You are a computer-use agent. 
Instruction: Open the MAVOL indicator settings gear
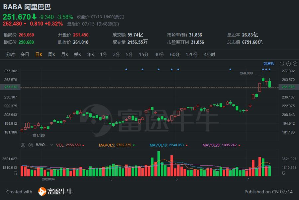pos(23,145)
